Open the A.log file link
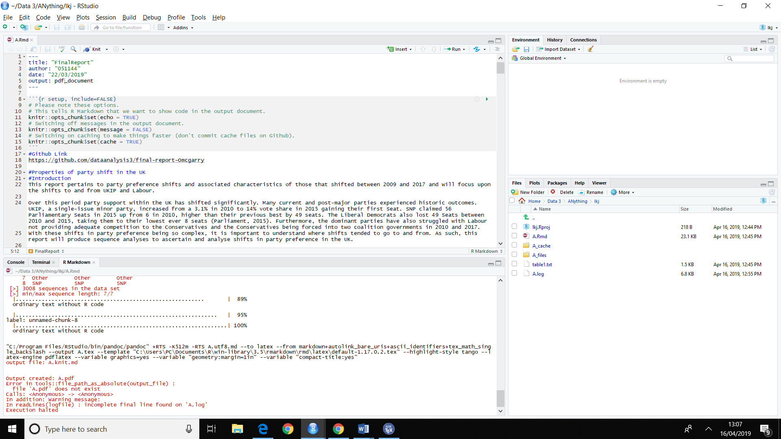This screenshot has height=439, width=781. pos(538,274)
